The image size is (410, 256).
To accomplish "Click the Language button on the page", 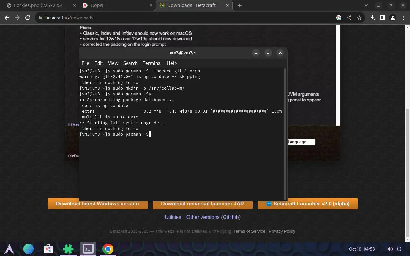I will coord(301,142).
